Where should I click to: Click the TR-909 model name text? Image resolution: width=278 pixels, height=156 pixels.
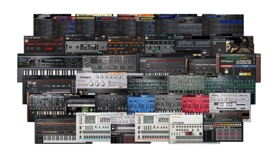[178, 122]
